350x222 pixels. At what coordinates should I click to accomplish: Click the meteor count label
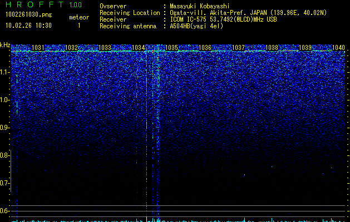(79, 17)
